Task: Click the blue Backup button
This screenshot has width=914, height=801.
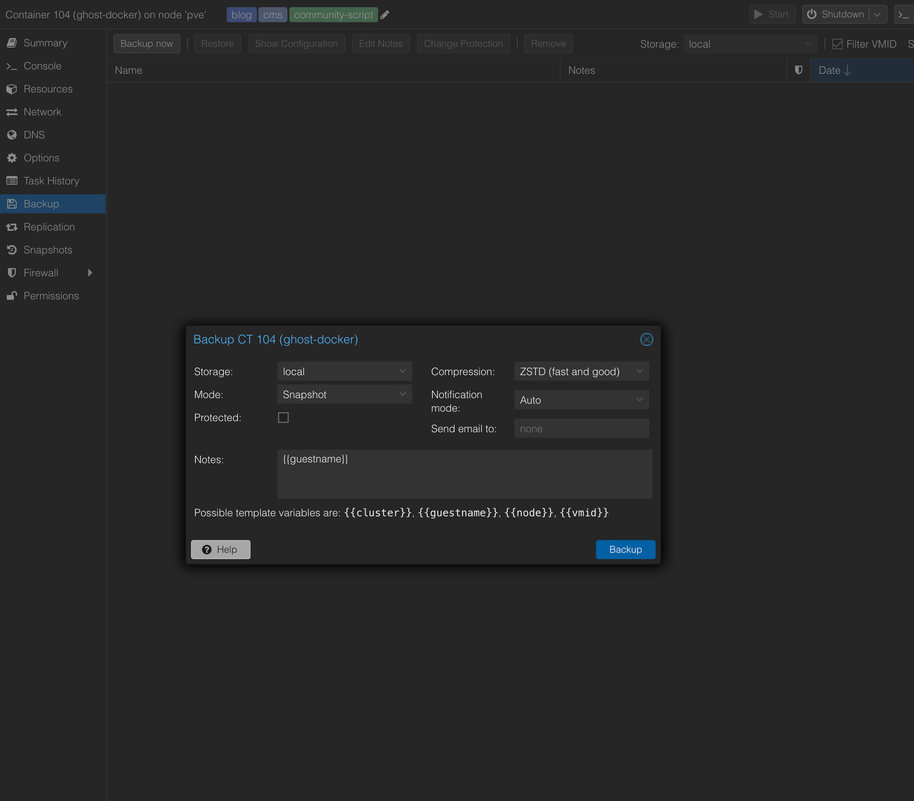Action: [625, 549]
